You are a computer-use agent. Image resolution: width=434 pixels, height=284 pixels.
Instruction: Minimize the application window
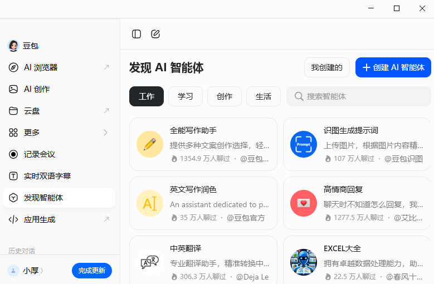click(x=371, y=8)
